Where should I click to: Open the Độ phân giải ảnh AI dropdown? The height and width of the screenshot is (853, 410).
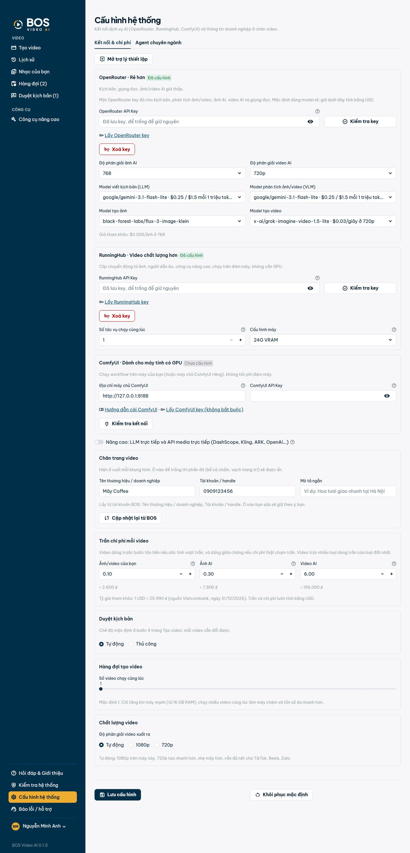tap(172, 173)
